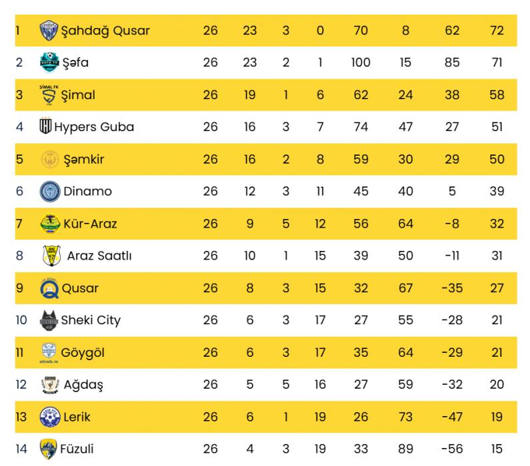Image resolution: width=530 pixels, height=466 pixels.
Task: Click the Dinamo round blue badge
Action: click(x=50, y=191)
